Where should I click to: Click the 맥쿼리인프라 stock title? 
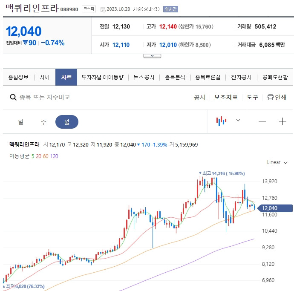coord(32,9)
